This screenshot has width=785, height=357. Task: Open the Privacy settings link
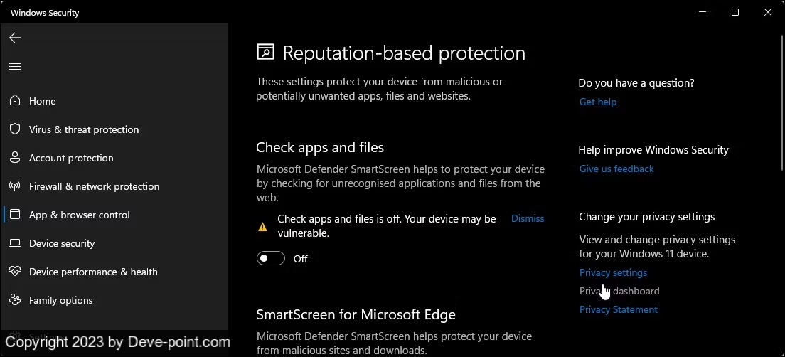click(613, 273)
